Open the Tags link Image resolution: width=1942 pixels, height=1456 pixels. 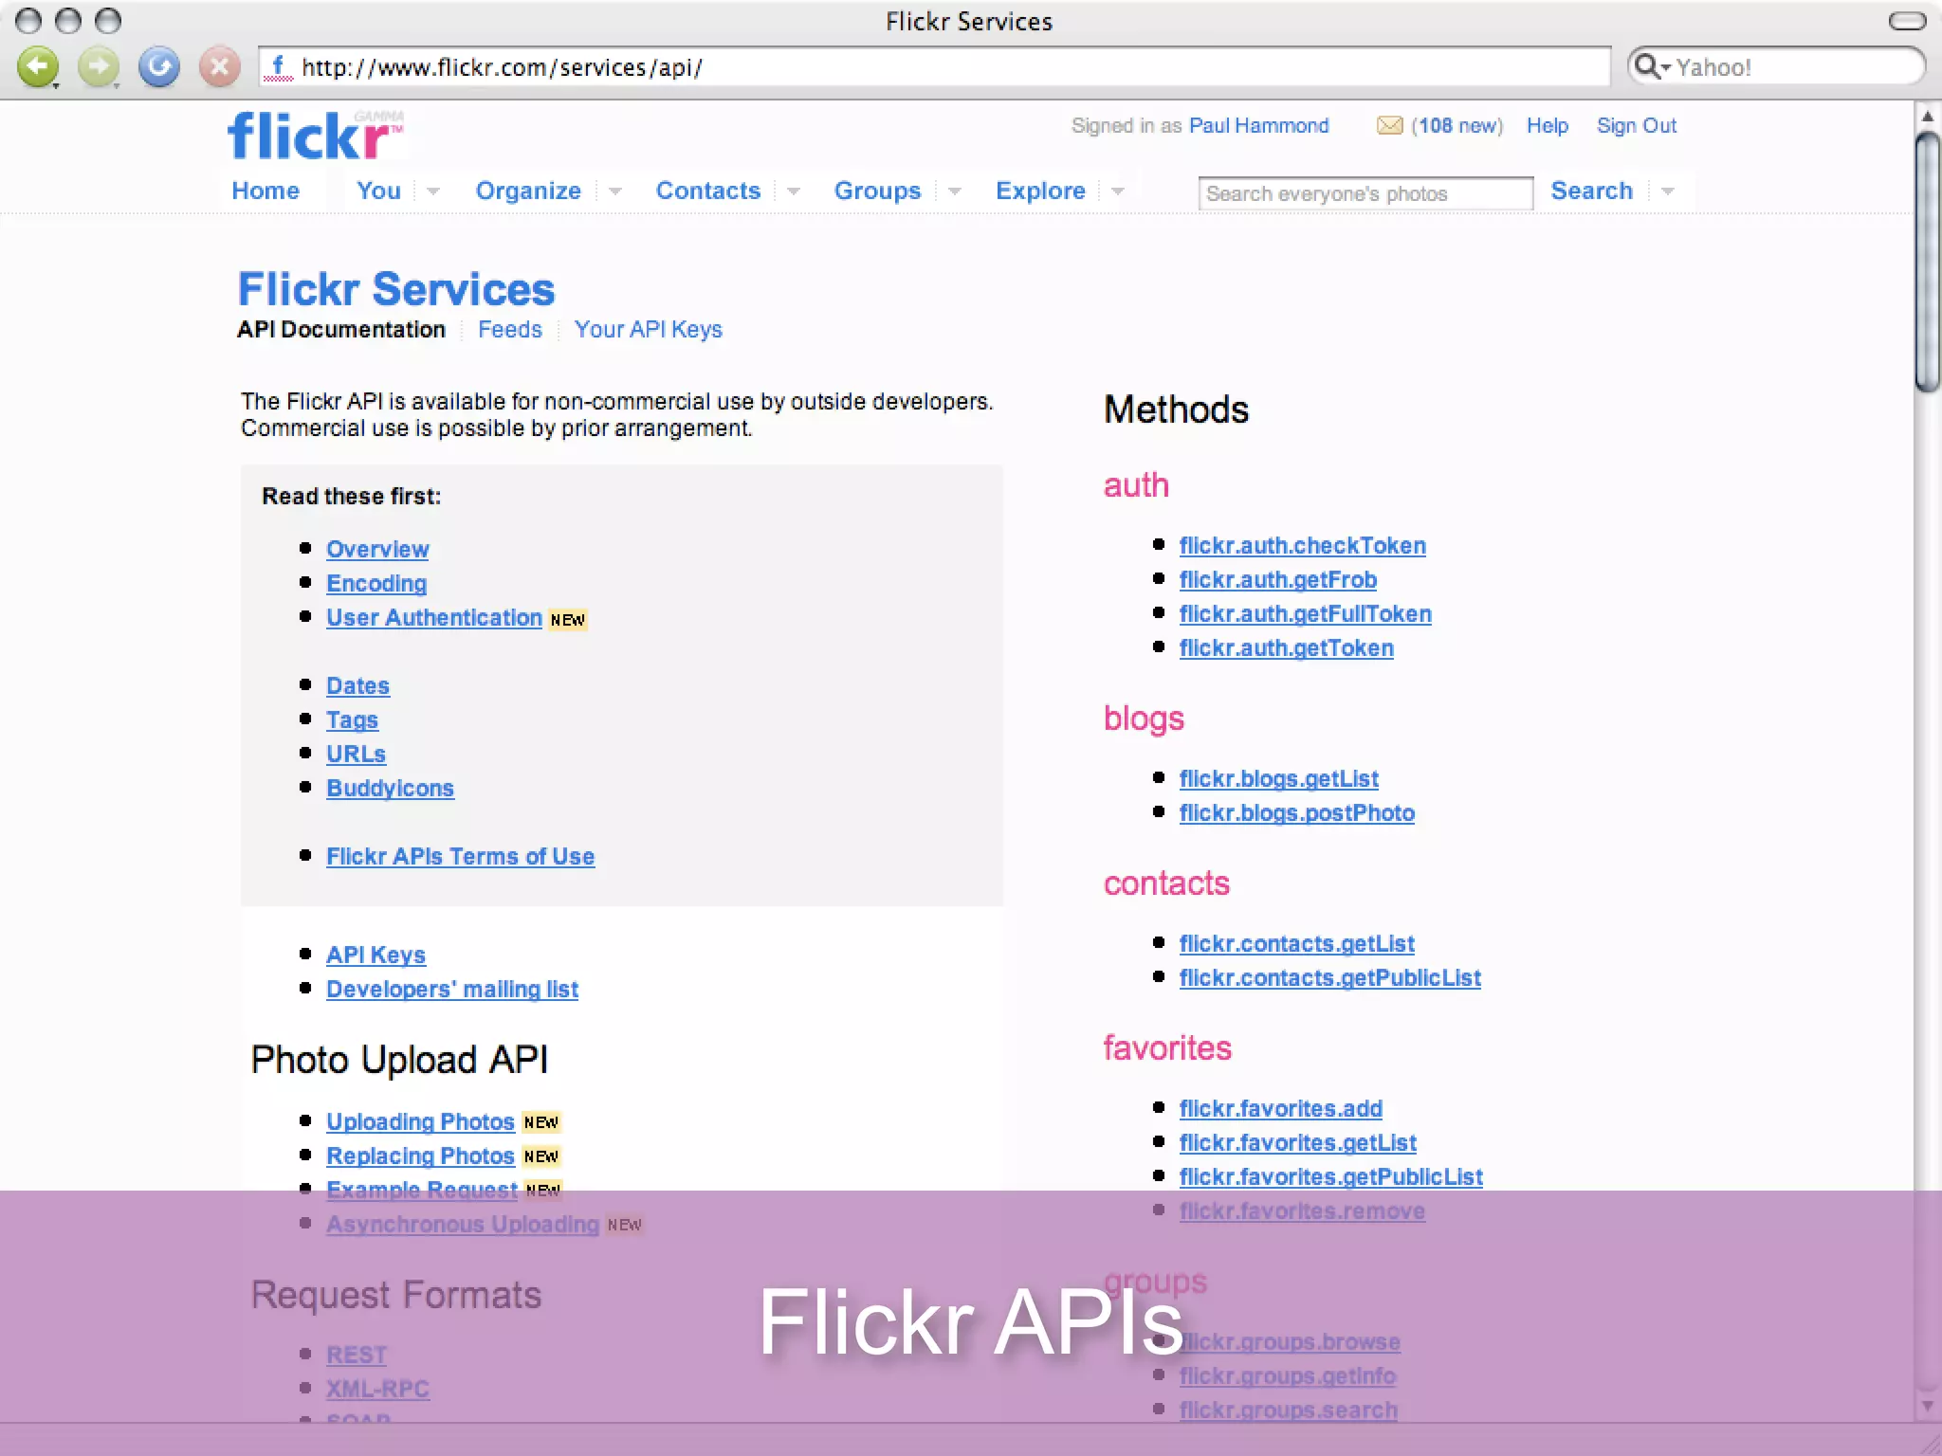(352, 719)
